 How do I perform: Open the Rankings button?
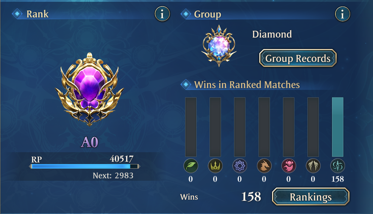coord(311,196)
